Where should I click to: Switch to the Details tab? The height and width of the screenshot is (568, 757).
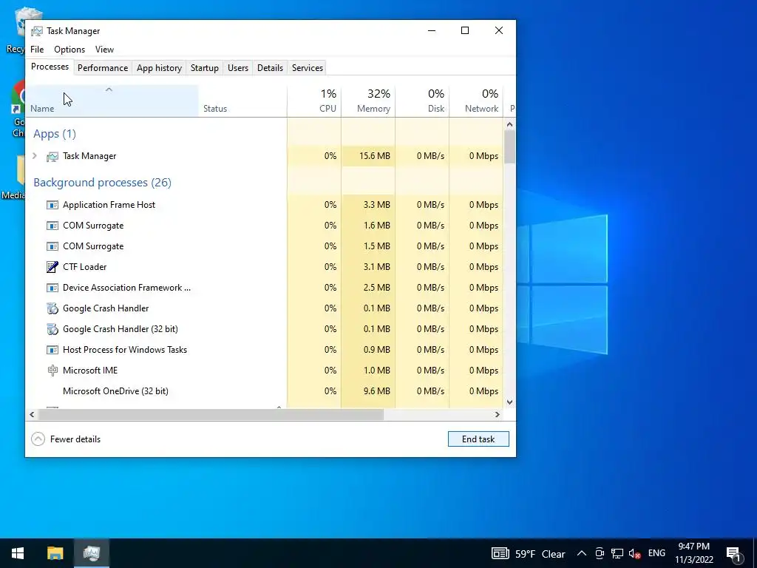pyautogui.click(x=270, y=68)
